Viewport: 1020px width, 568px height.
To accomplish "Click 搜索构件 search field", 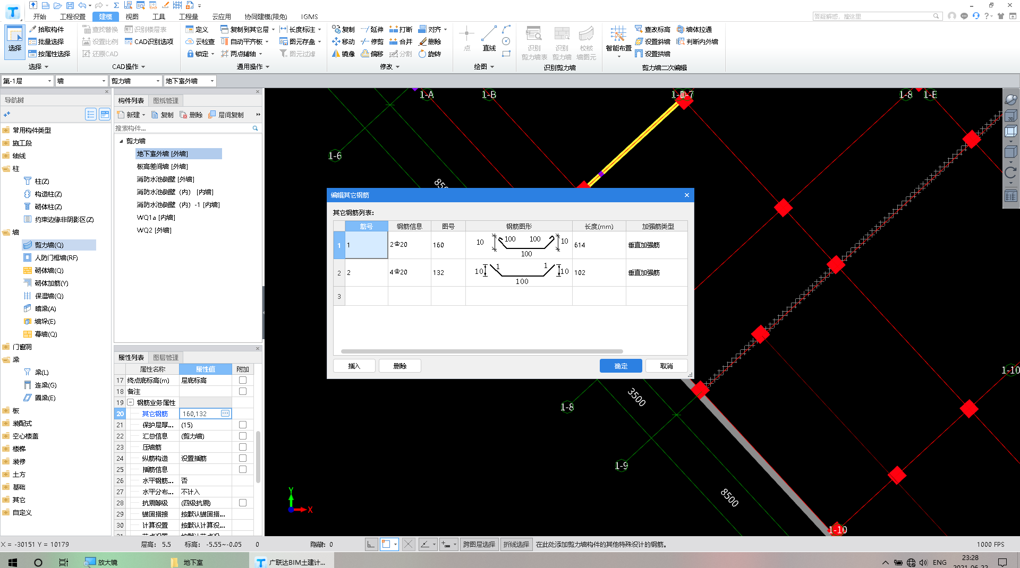I will [182, 128].
